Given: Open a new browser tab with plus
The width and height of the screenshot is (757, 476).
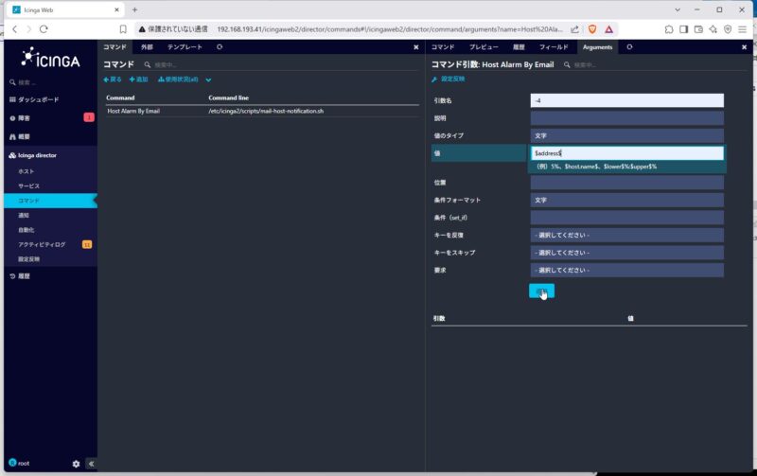Looking at the screenshot, I should [134, 9].
